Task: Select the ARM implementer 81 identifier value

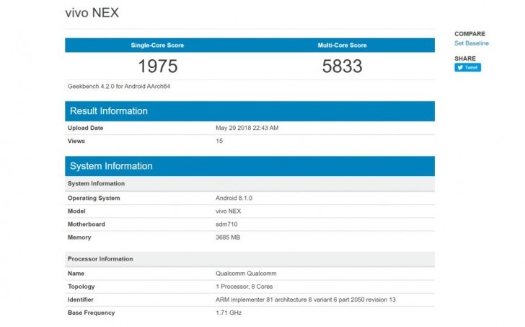Action: tap(306, 300)
